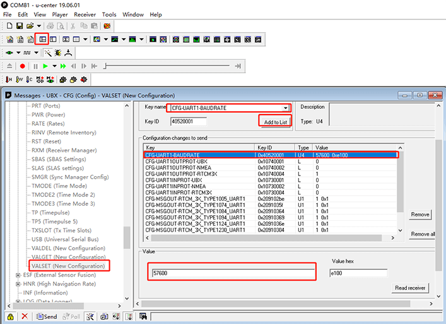Click the Eject button in player toolbar
This screenshot has height=324, width=446.
point(9,66)
